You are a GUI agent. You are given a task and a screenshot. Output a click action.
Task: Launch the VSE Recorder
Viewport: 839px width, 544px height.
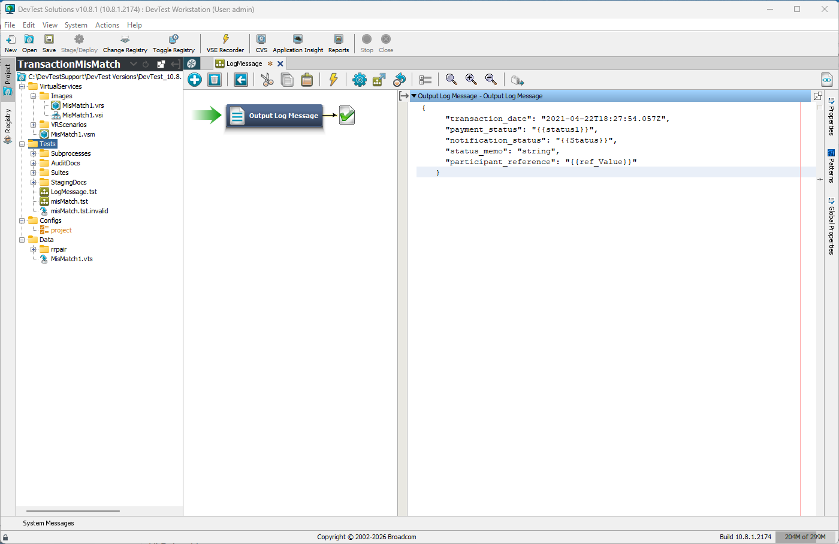point(225,44)
